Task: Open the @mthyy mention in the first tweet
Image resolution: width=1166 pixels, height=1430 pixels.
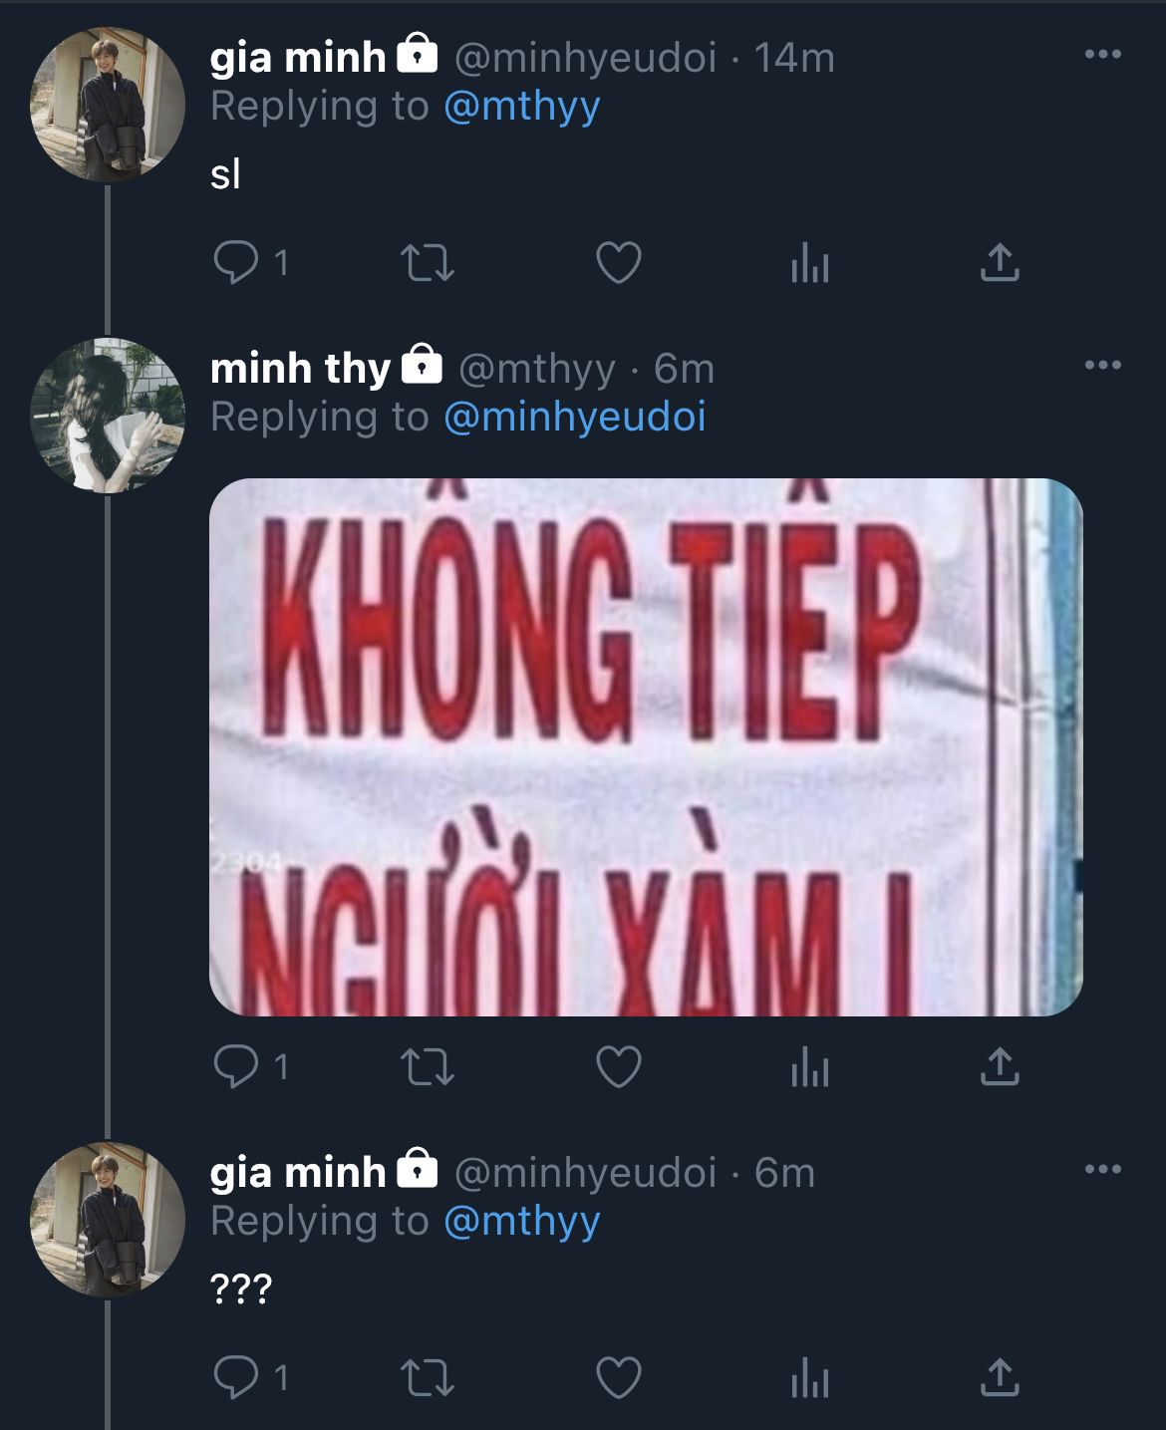Action: 522,107
